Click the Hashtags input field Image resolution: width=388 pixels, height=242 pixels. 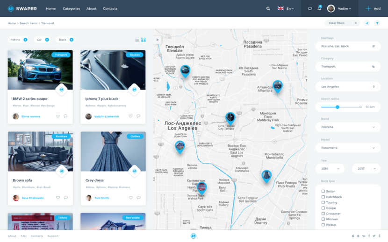[x=348, y=46]
